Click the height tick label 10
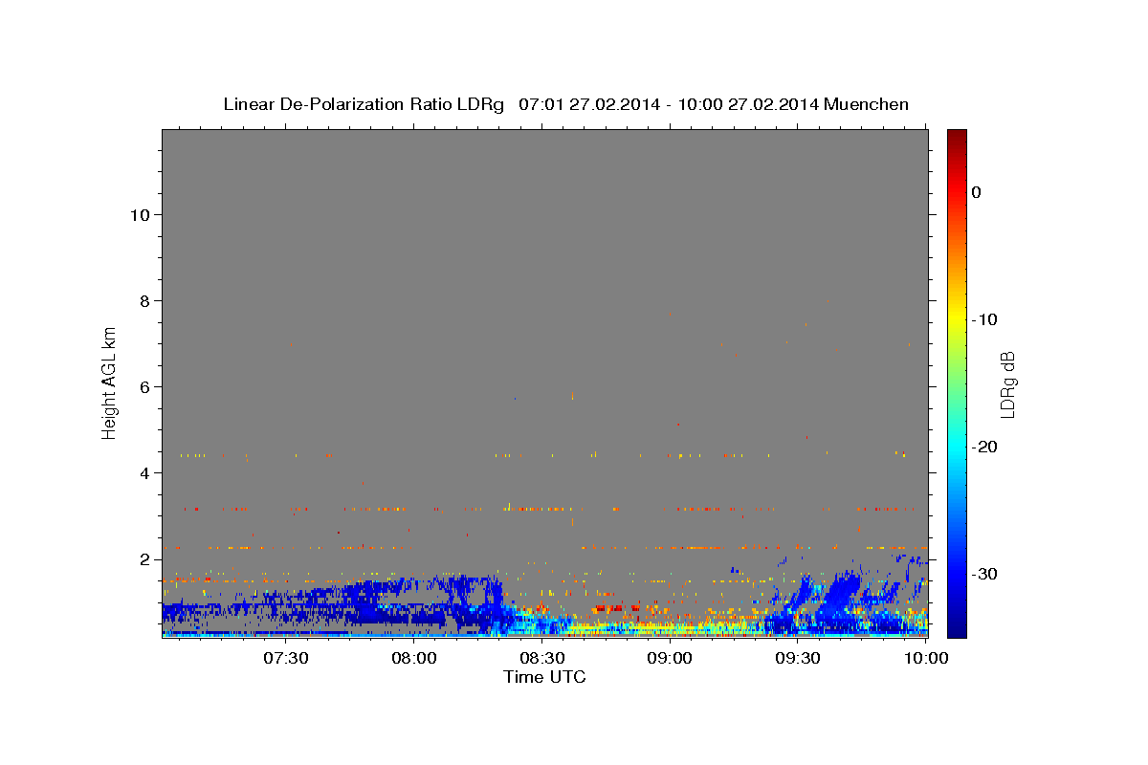 140,214
